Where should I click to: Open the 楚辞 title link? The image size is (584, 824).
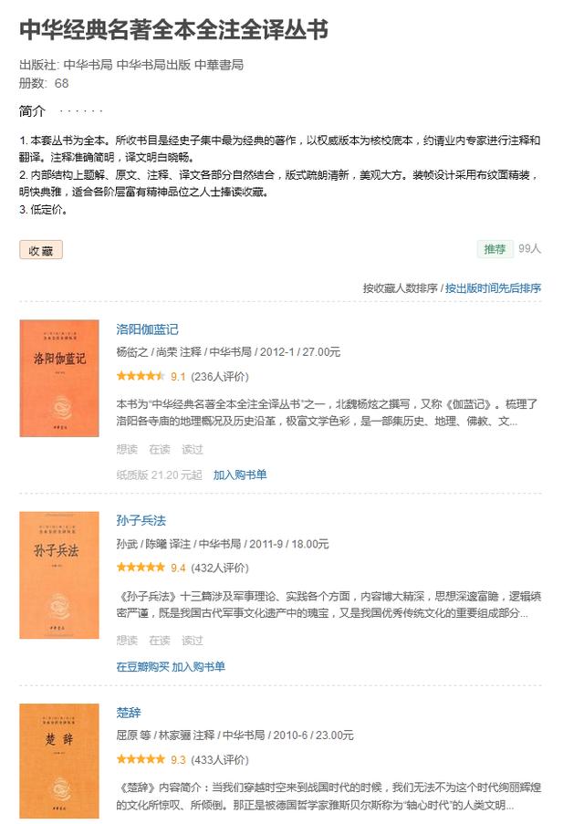(129, 713)
